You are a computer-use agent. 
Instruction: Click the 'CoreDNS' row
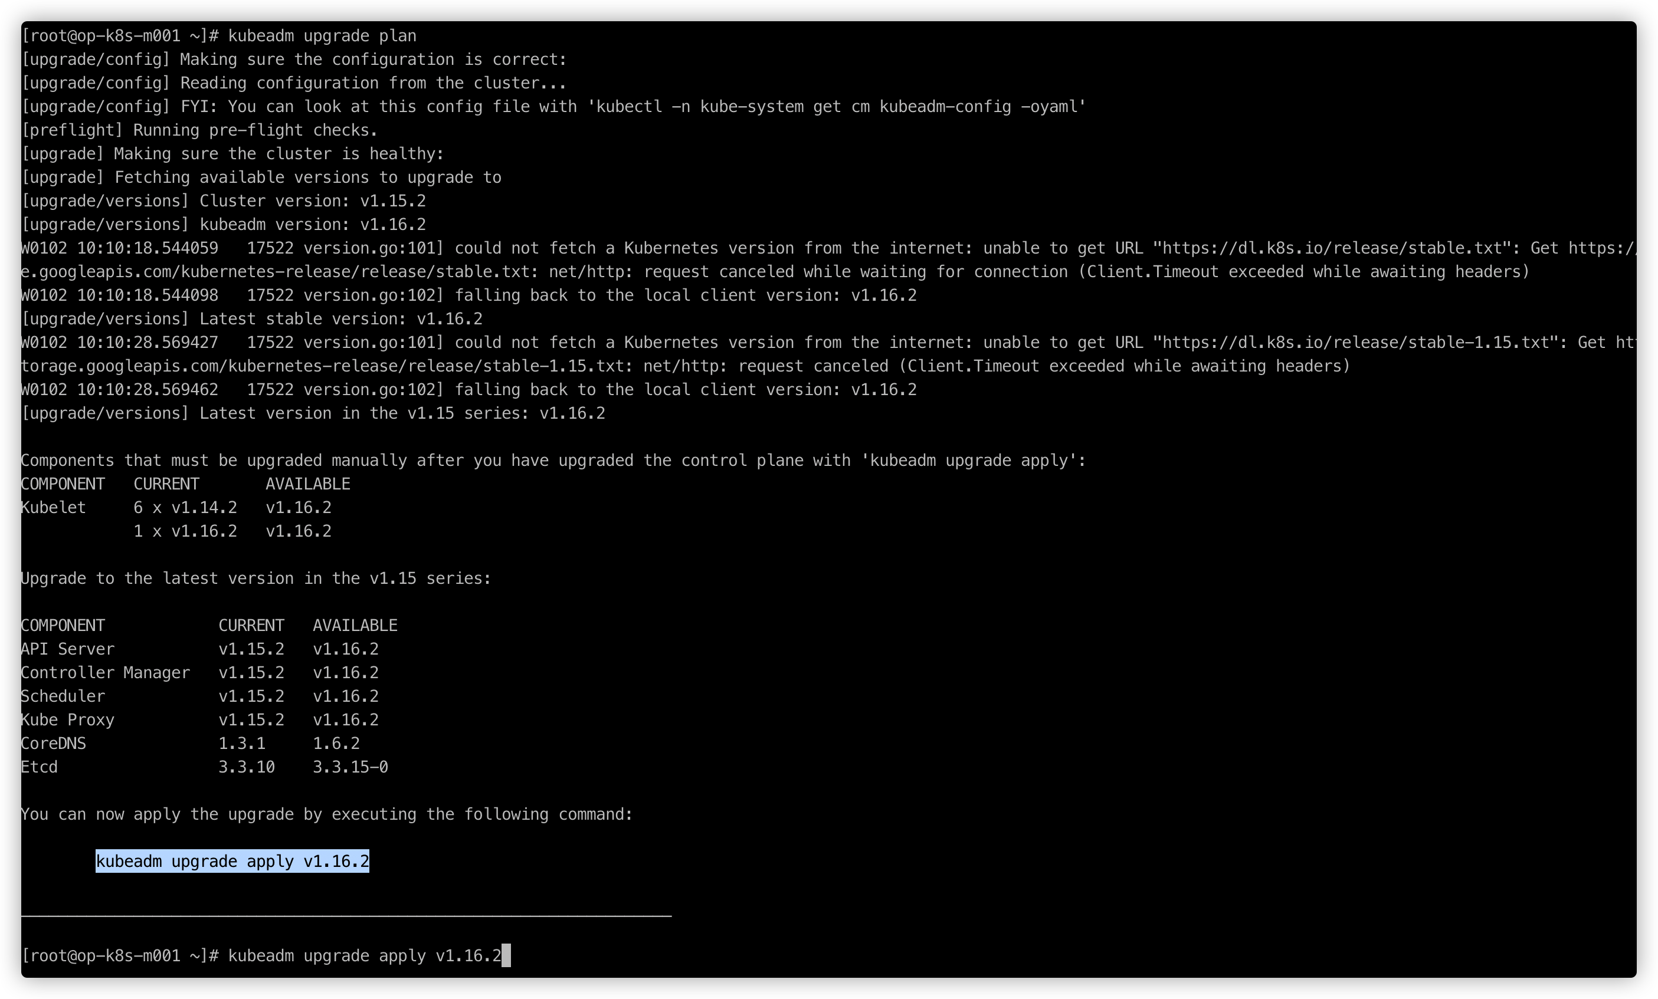tap(191, 742)
